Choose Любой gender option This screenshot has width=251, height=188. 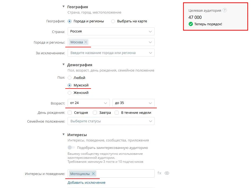click(70, 78)
